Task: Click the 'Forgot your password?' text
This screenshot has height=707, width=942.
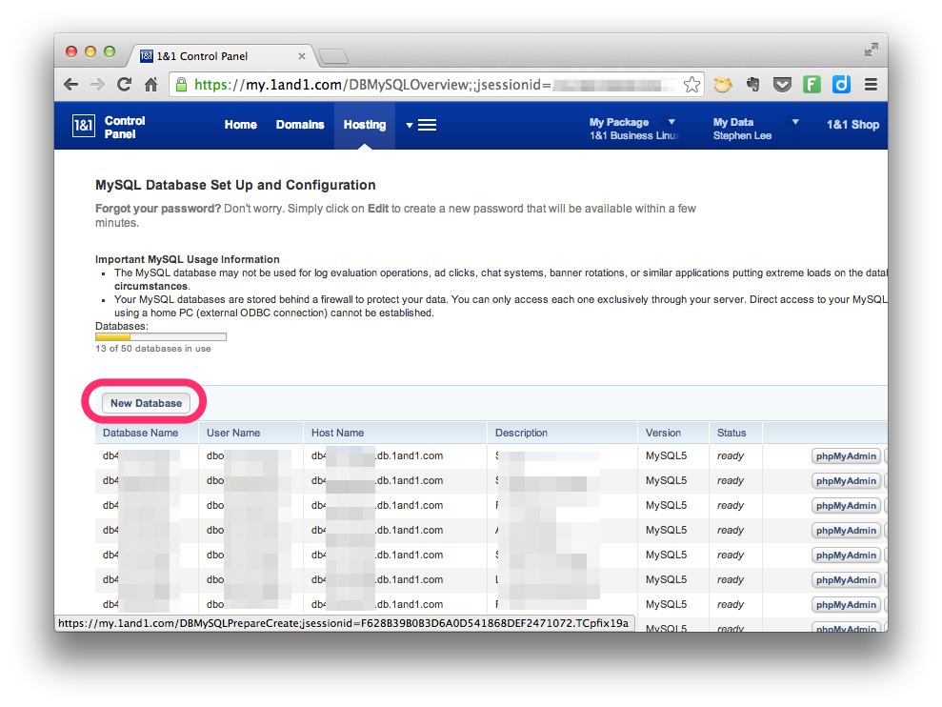Action: click(x=158, y=209)
